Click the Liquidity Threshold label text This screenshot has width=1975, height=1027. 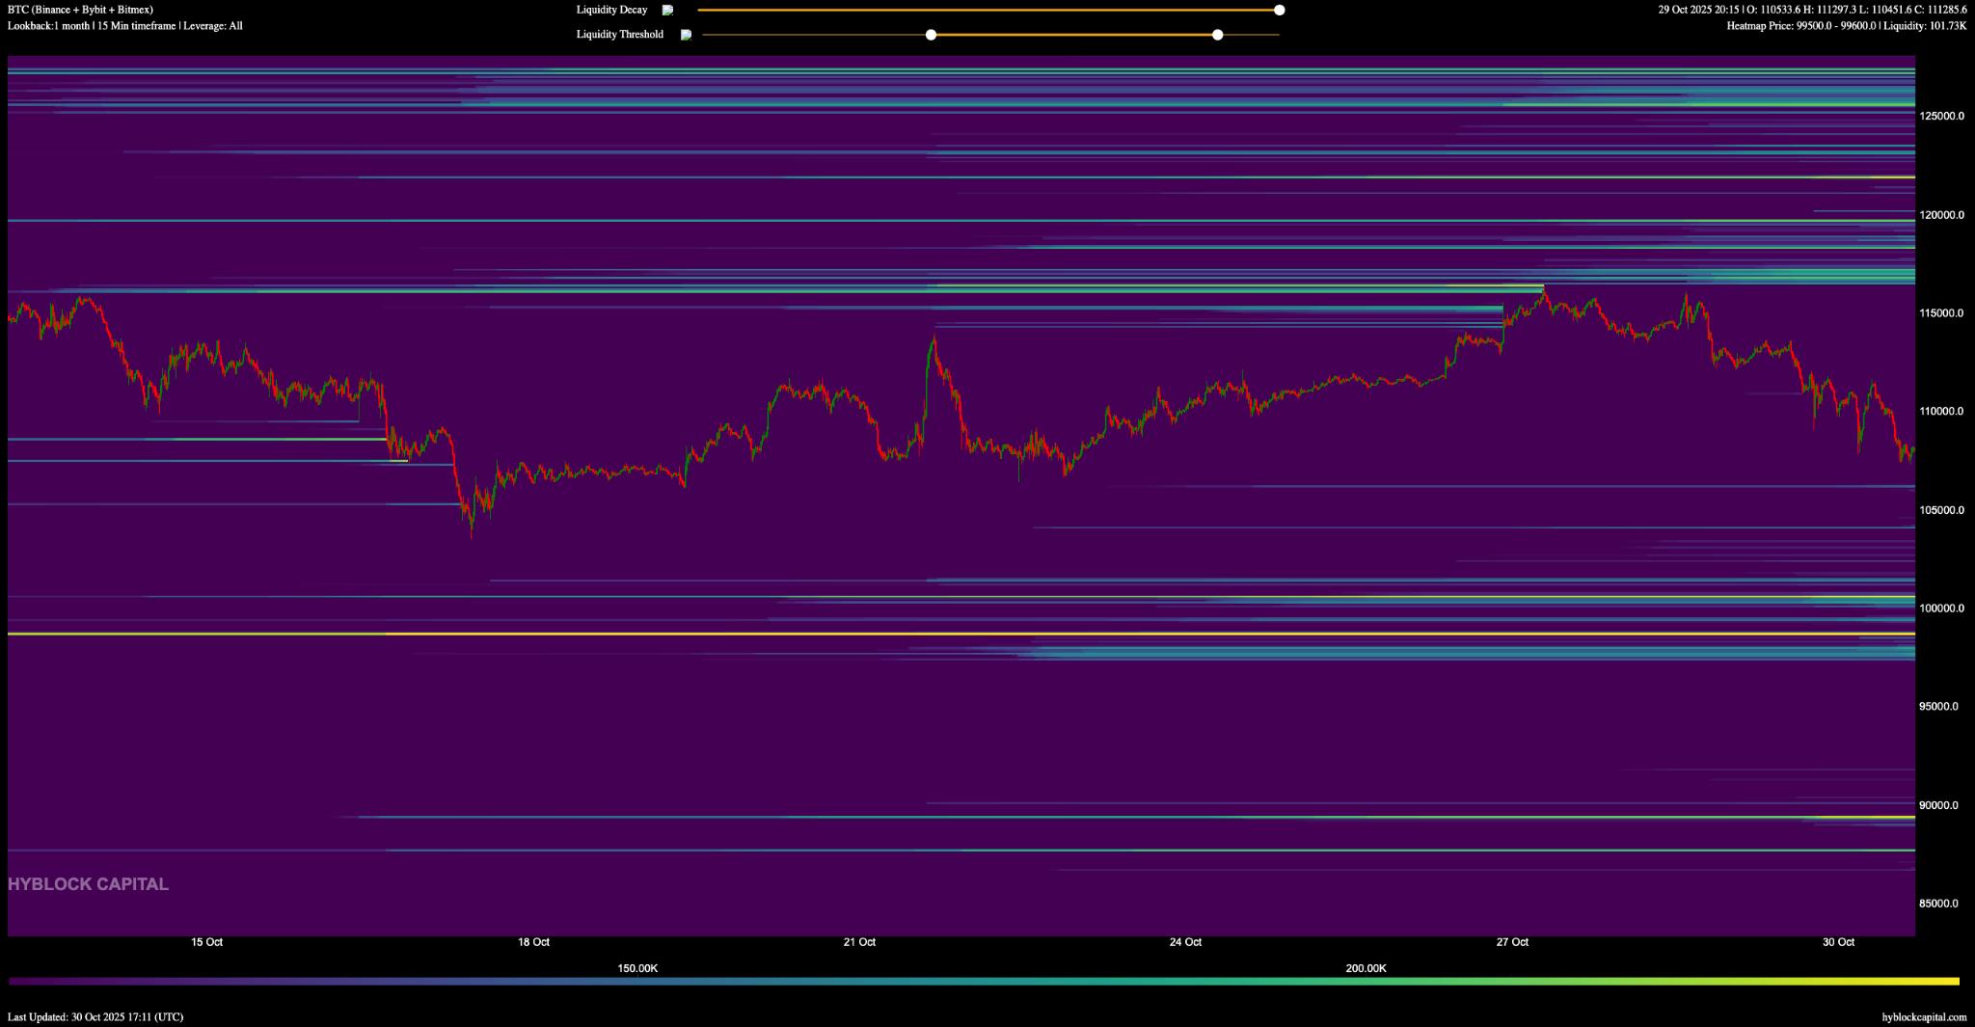click(619, 35)
